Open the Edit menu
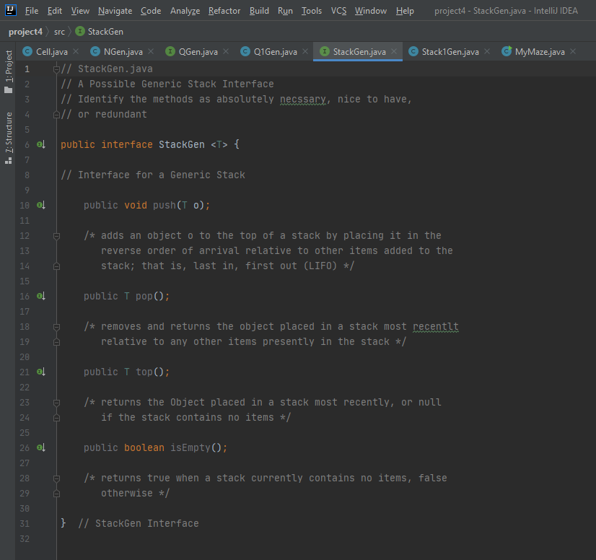Screen dimensions: 596x560 point(55,11)
